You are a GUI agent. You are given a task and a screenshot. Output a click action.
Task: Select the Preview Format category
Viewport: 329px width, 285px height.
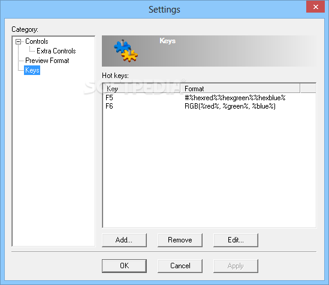click(47, 61)
